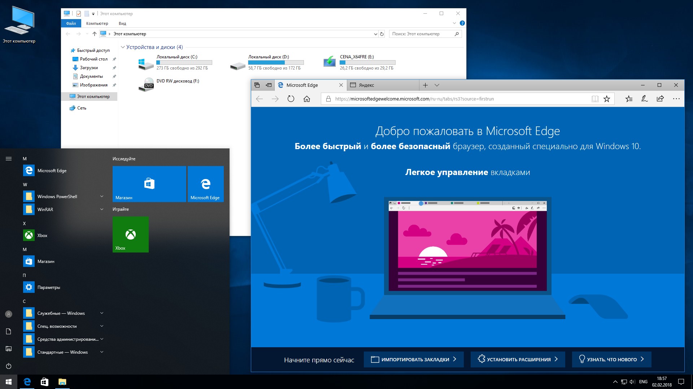693x389 pixels.
Task: Open the Вид ribbon tab in Explorer
Action: click(122, 23)
